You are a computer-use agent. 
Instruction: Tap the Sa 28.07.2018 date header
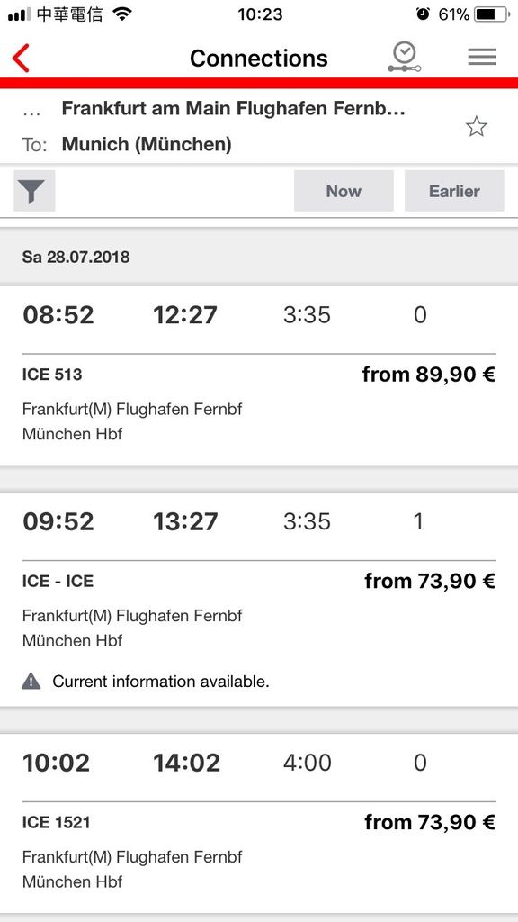click(x=76, y=257)
